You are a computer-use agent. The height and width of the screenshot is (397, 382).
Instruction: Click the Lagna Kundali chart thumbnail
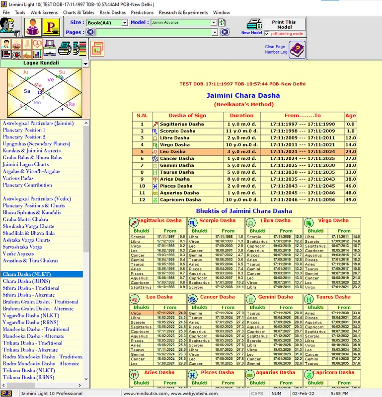pyautogui.click(x=45, y=93)
